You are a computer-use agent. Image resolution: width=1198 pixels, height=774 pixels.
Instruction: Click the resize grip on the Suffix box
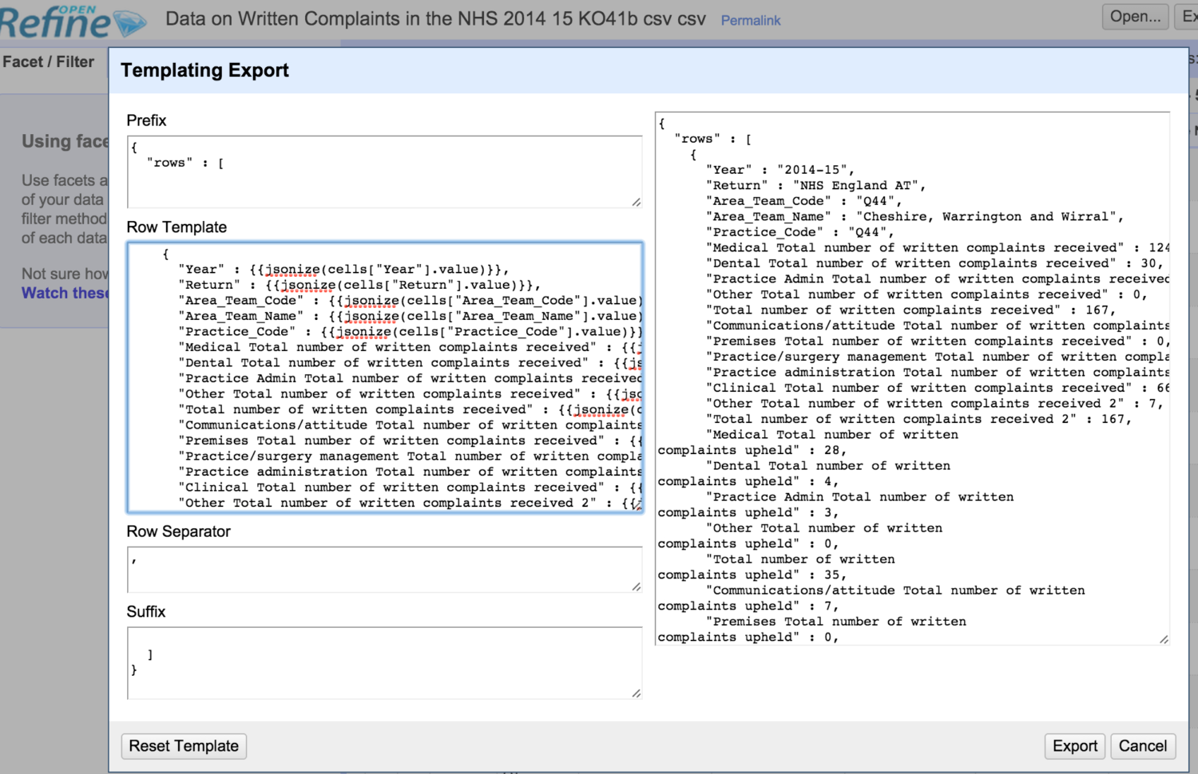637,693
